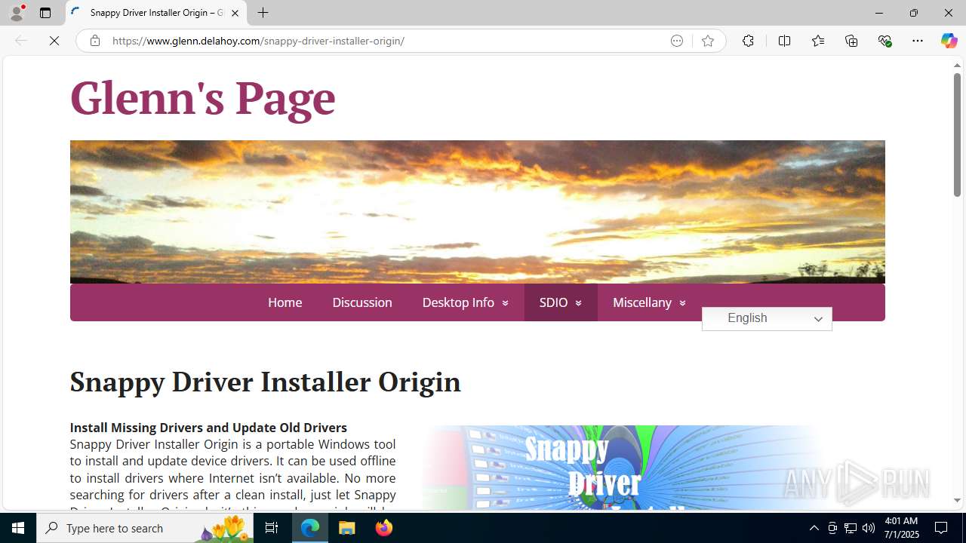This screenshot has width=966, height=543.
Task: Open Browser essentials icon
Action: (x=884, y=41)
